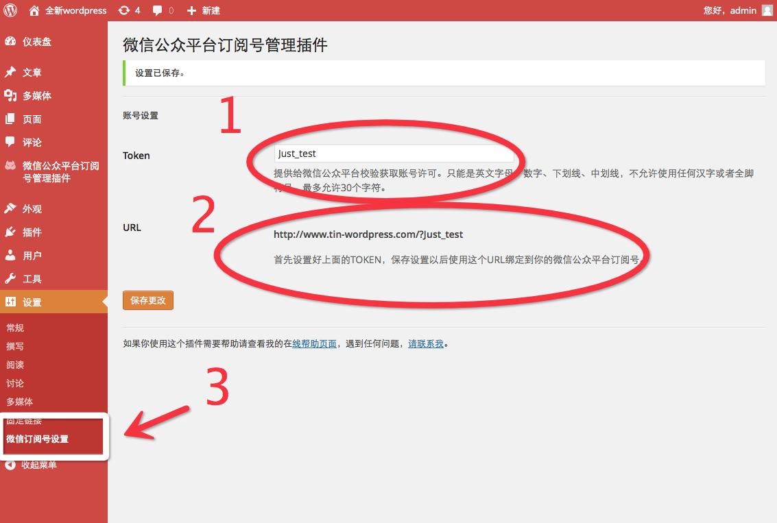
Task: Open 仪表盘 dashboard menu
Action: tap(37, 42)
